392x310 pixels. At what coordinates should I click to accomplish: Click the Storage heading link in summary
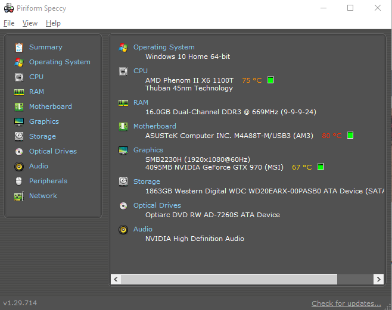coord(147,181)
